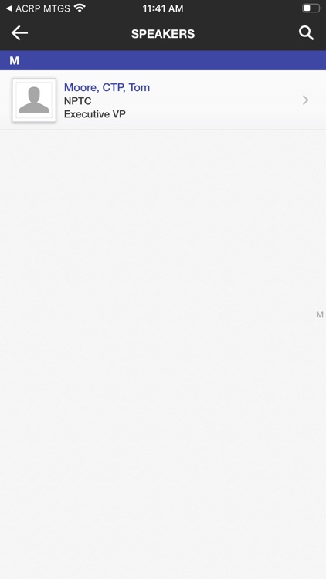
Task: Tap the dark navigation bar beside SPEAKERS
Action: (x=244, y=33)
